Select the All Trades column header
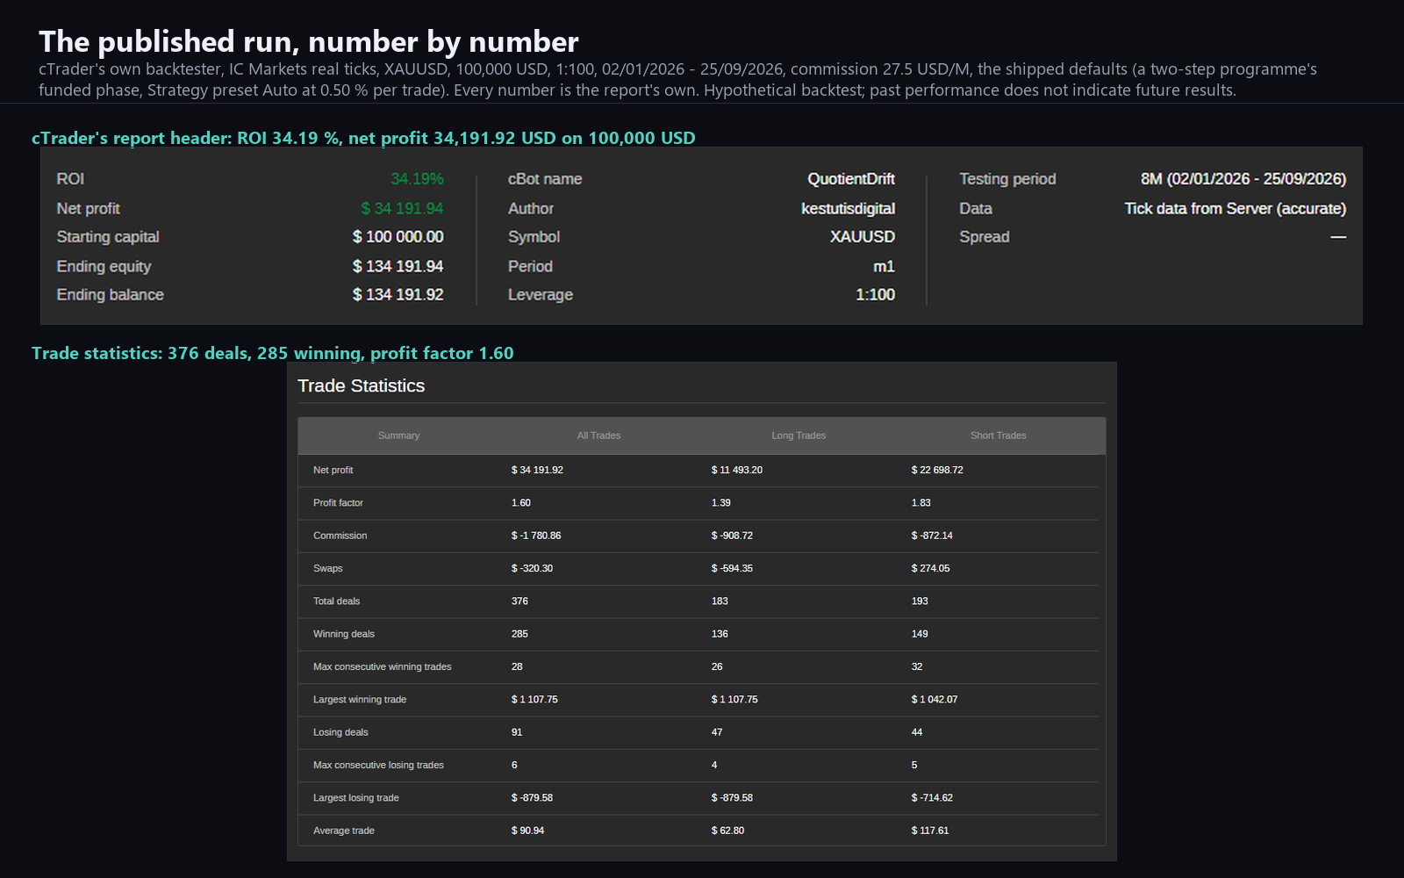1404x878 pixels. point(598,435)
